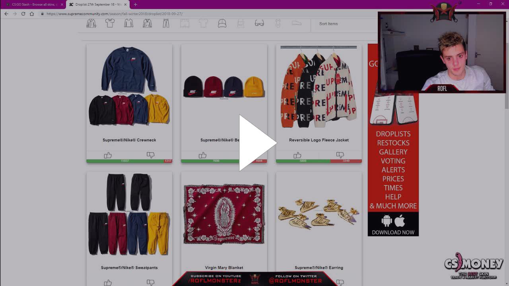Click the DOWNLOAD NOW ad button
Screen dimensions: 509x286
point(393,232)
